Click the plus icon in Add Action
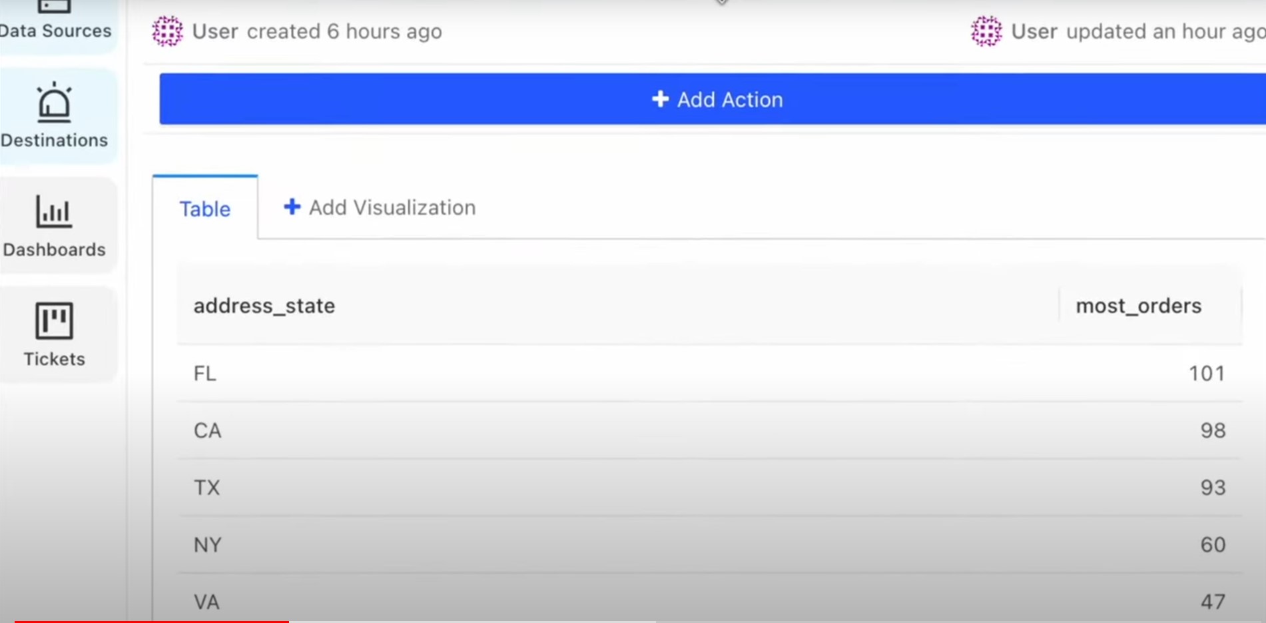Viewport: 1266px width, 623px height. 660,99
